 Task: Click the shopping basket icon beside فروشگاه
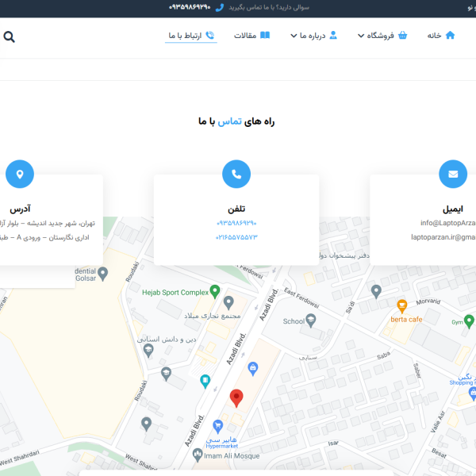pyautogui.click(x=402, y=36)
